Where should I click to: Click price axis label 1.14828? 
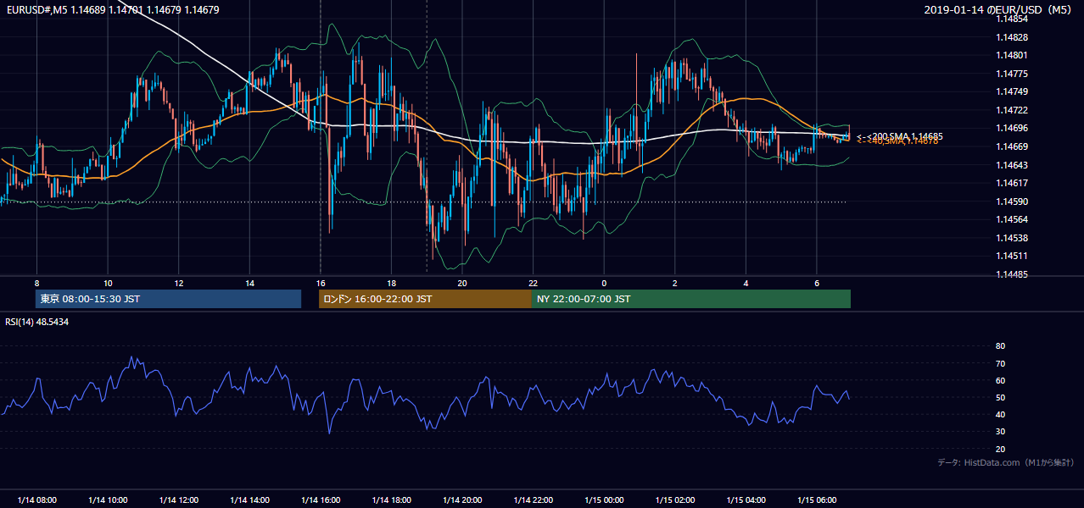1013,37
